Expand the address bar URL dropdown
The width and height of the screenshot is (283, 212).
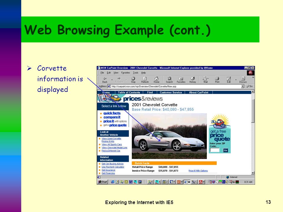tap(243, 86)
